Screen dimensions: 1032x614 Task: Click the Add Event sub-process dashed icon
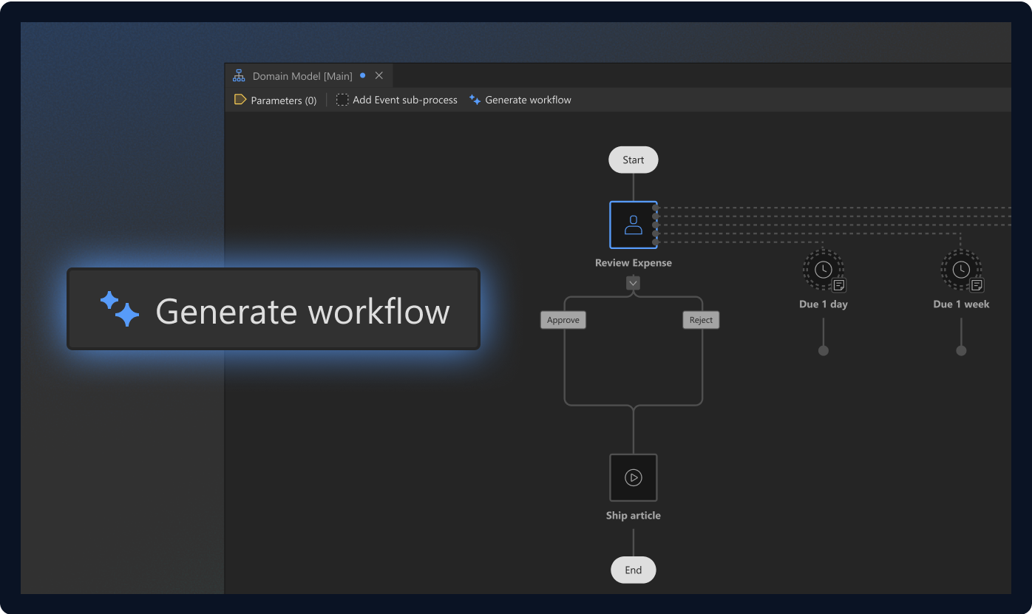click(x=342, y=100)
